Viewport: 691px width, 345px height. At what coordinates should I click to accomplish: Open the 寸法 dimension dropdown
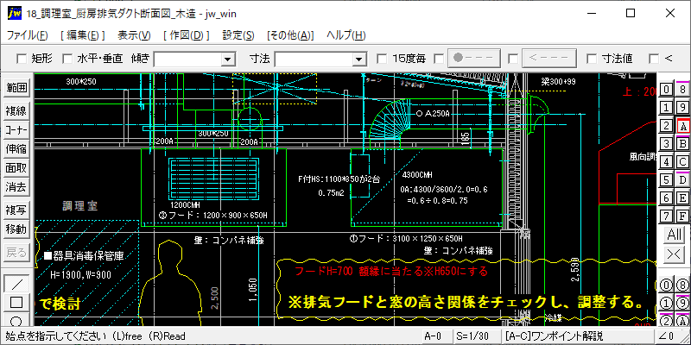359,59
